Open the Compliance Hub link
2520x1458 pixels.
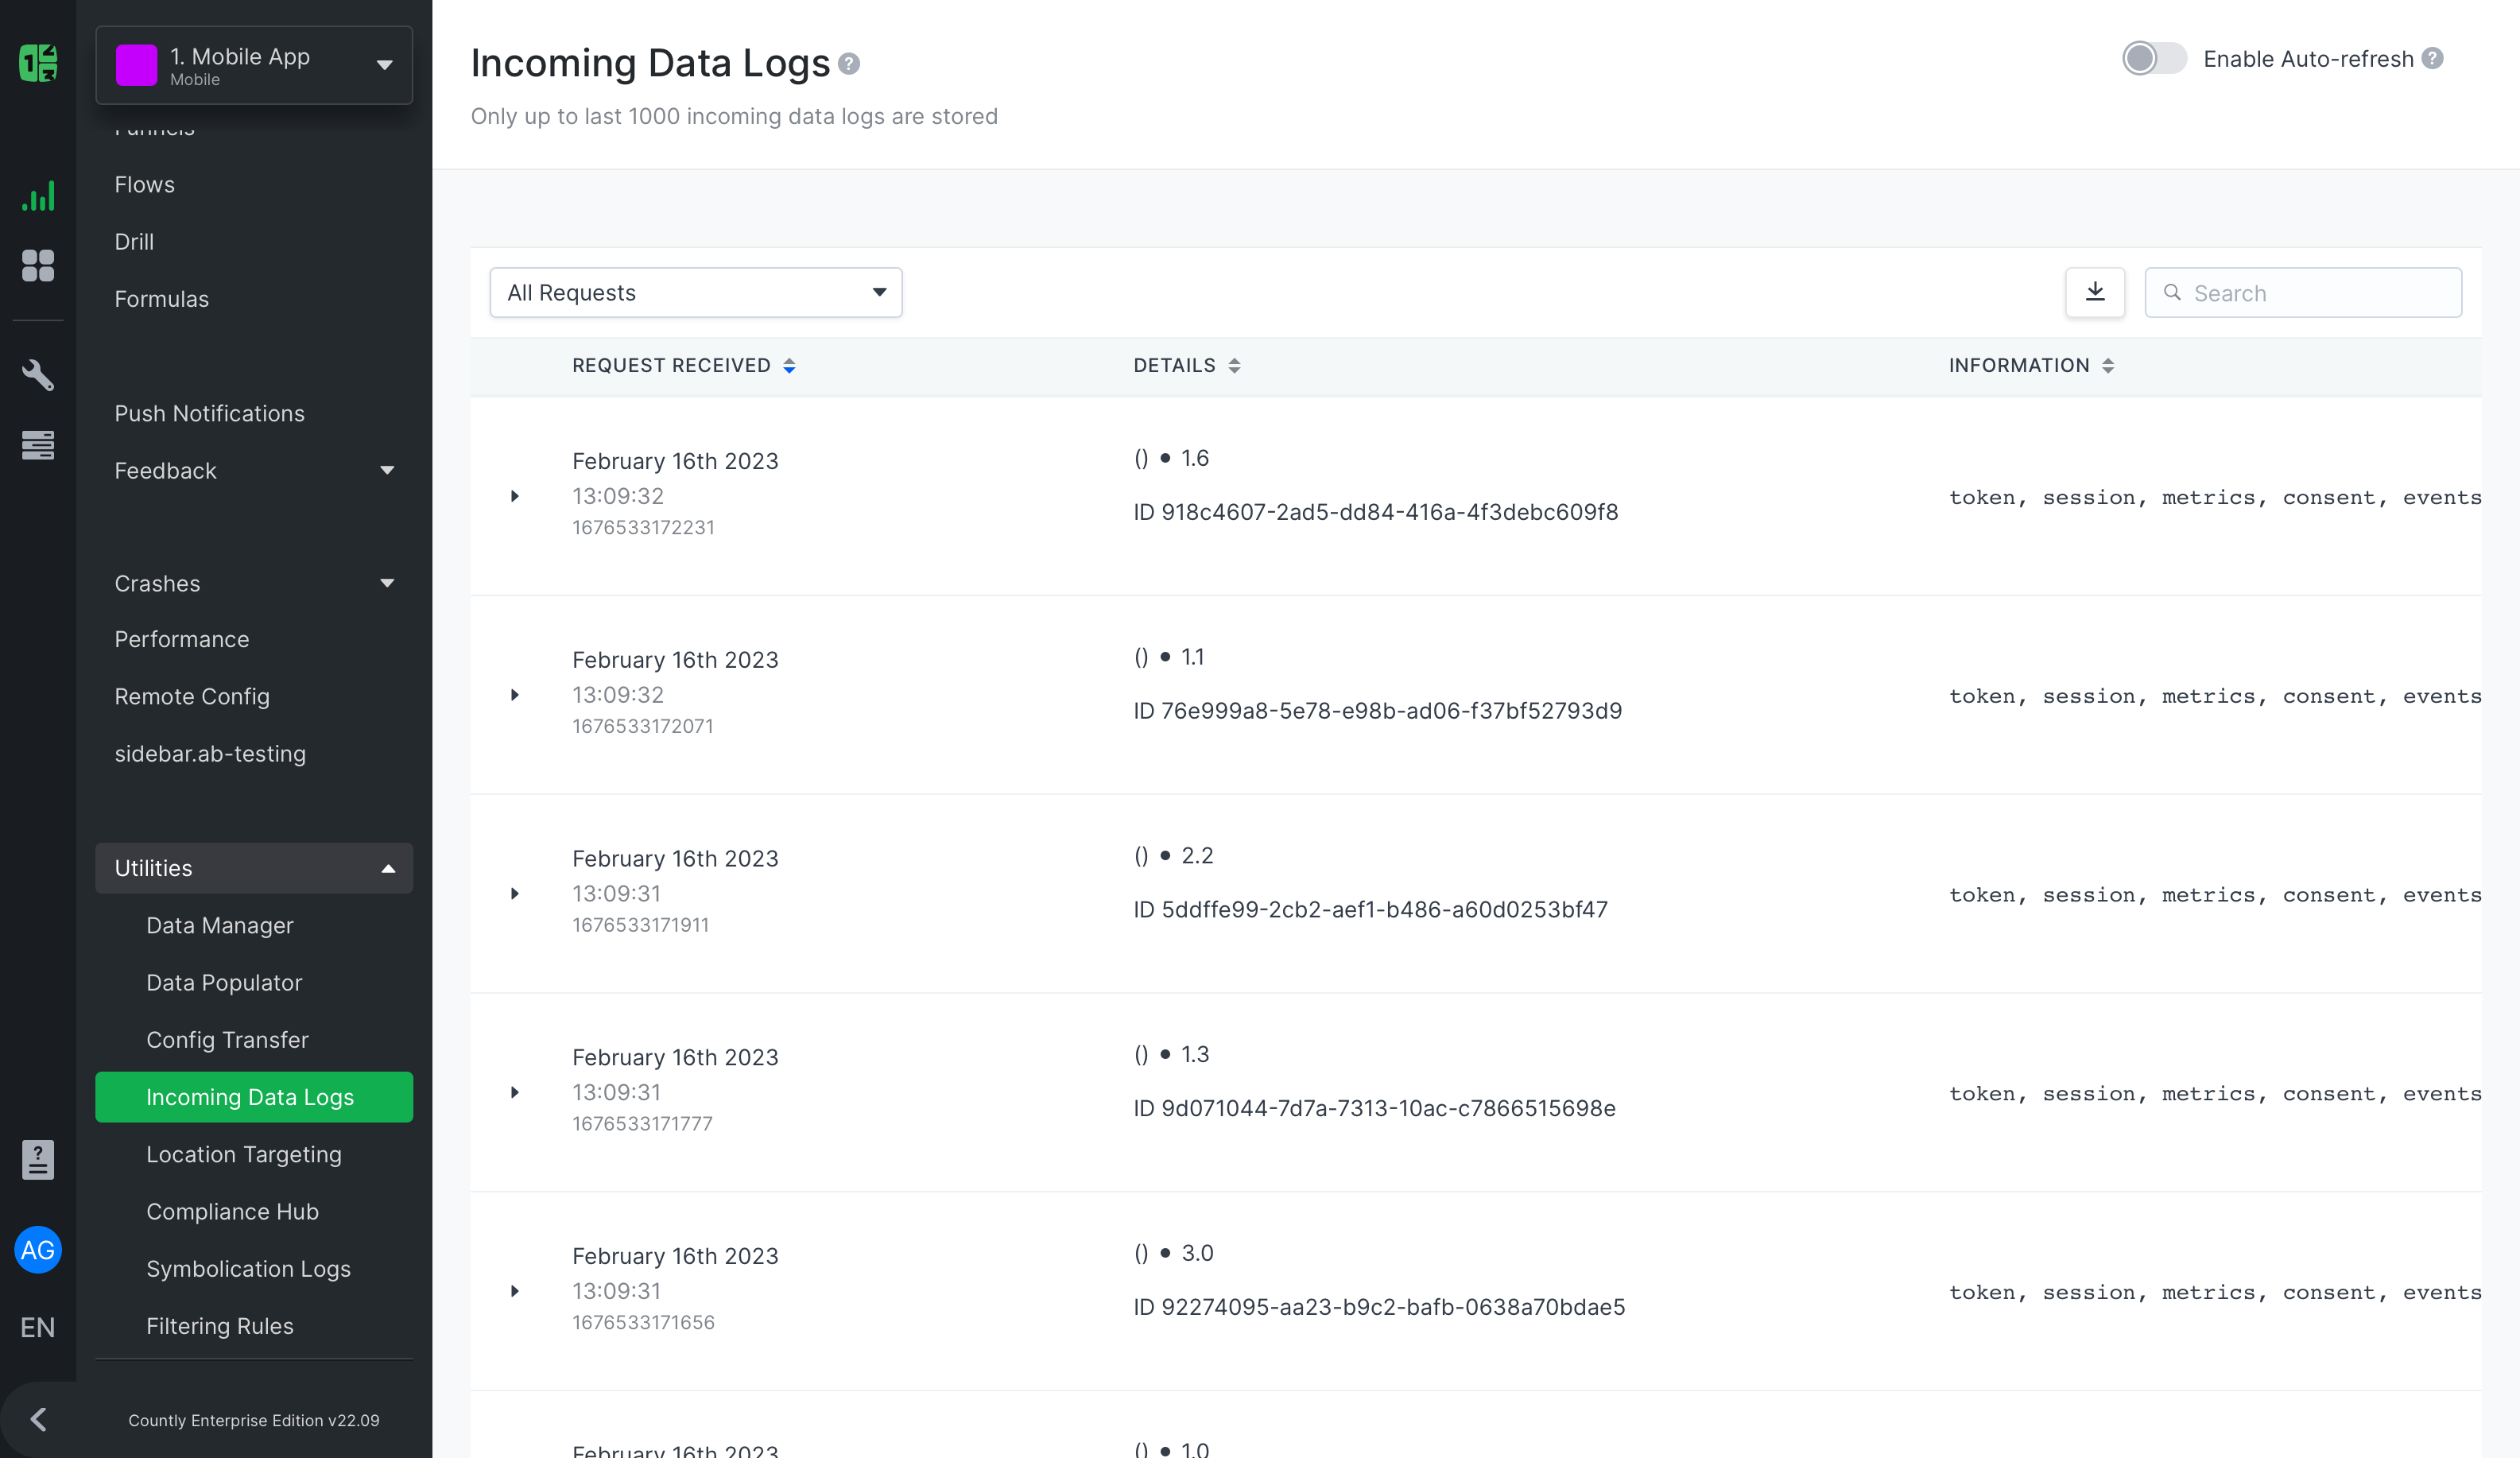pos(232,1211)
